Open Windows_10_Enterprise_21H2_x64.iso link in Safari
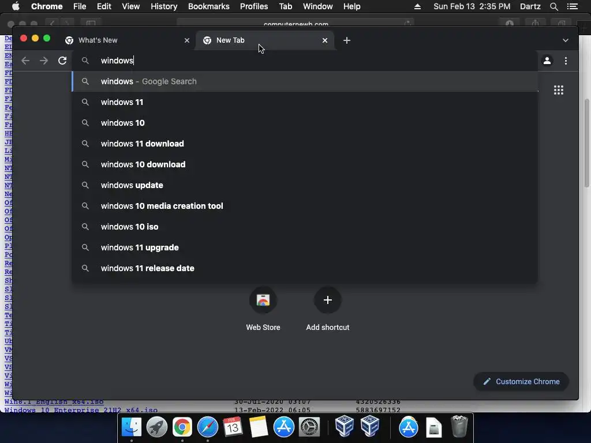 pyautogui.click(x=81, y=410)
